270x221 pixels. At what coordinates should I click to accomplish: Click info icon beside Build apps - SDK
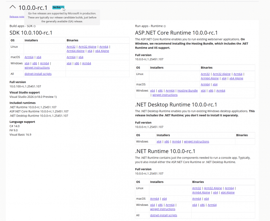[x=35, y=26]
